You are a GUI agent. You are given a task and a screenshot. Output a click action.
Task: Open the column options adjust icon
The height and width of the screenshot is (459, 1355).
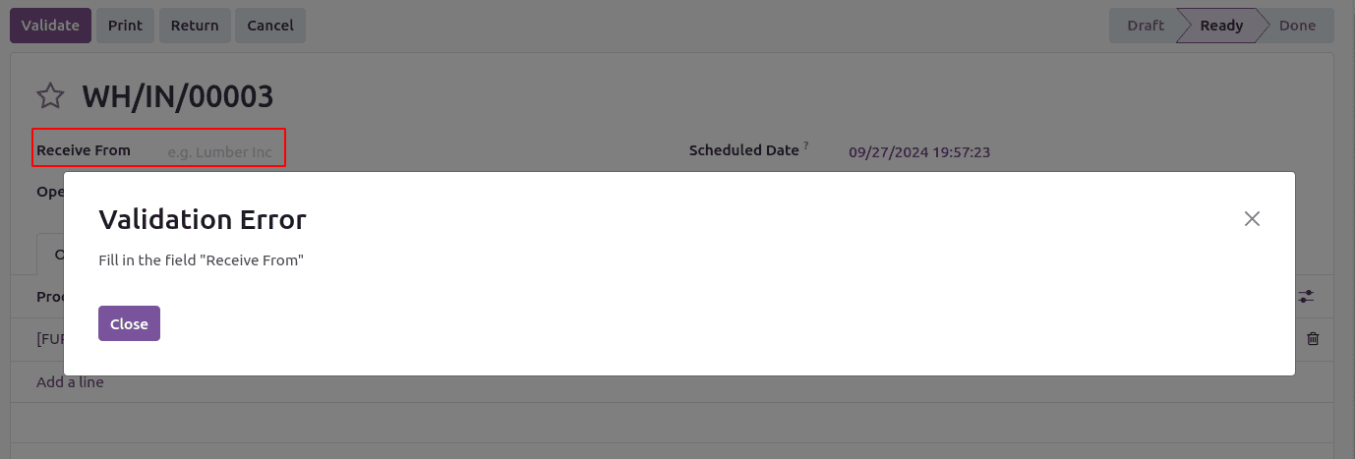coord(1306,296)
